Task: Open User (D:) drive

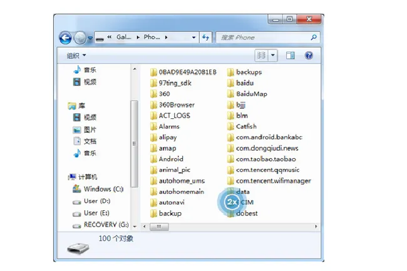Action: 91,202
